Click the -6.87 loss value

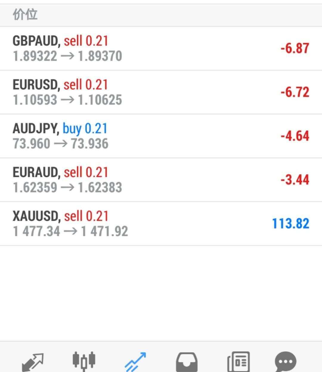(295, 48)
